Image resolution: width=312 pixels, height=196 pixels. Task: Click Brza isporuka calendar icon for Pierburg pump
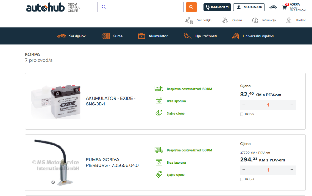click(x=159, y=162)
